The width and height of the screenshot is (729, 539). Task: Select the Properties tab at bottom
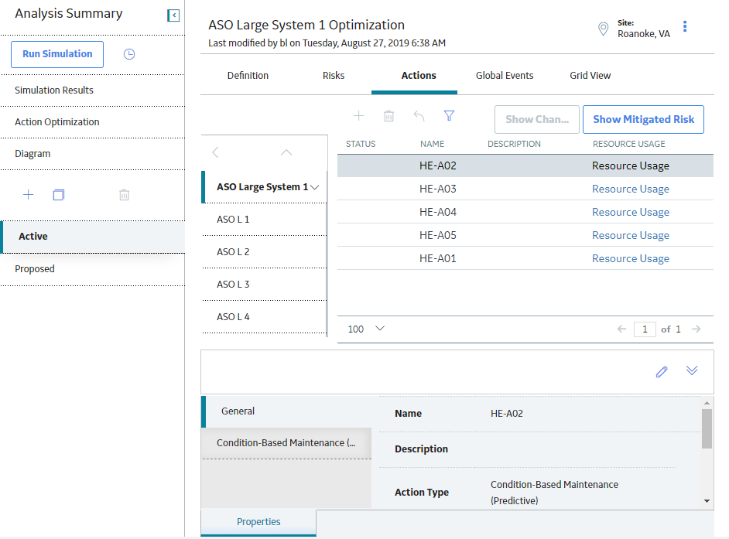[x=258, y=522]
